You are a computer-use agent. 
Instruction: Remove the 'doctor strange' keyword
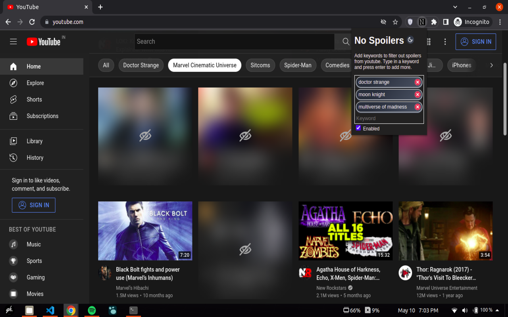pos(418,82)
